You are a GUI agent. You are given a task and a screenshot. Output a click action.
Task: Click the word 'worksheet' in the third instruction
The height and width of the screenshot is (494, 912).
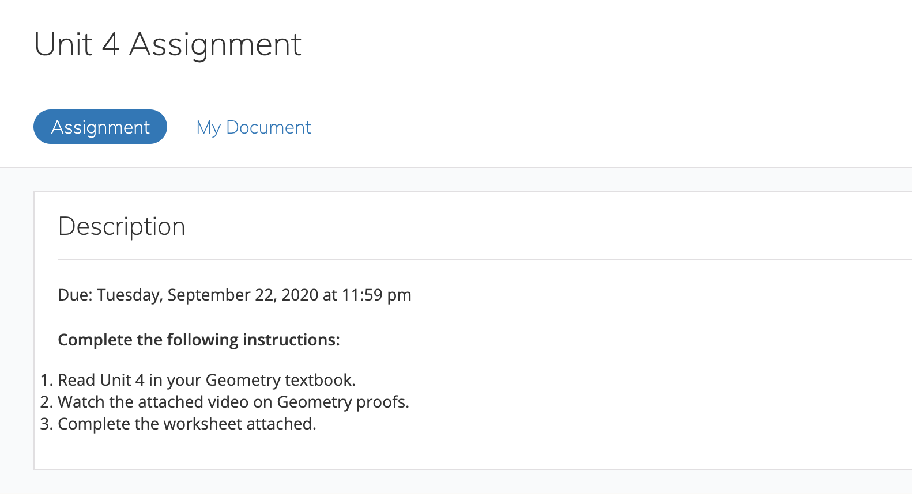click(203, 424)
